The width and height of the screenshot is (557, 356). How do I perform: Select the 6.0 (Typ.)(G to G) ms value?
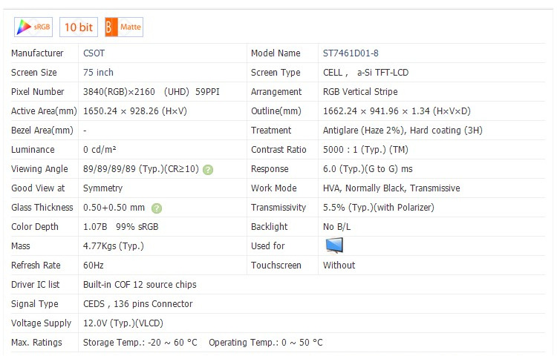[368, 169]
